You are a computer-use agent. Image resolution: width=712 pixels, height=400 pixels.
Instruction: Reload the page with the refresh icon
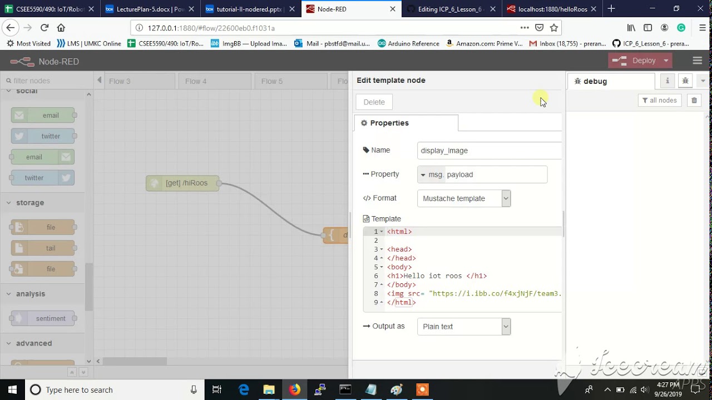(x=44, y=28)
